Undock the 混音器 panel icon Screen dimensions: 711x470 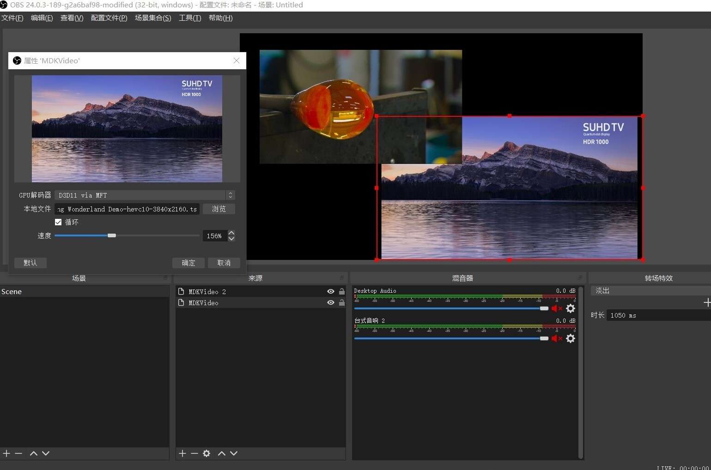580,277
